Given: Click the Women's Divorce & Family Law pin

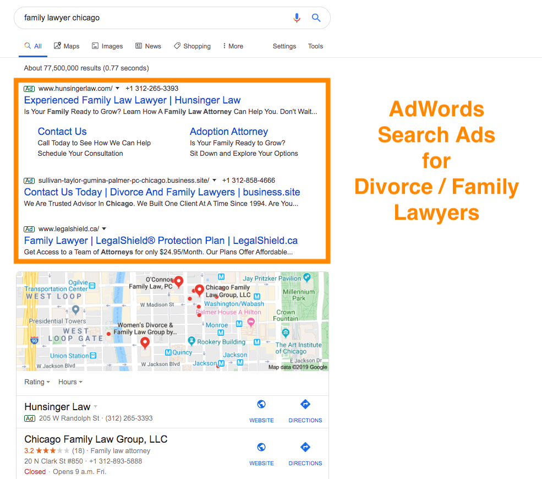Looking at the screenshot, I should click(145, 343).
